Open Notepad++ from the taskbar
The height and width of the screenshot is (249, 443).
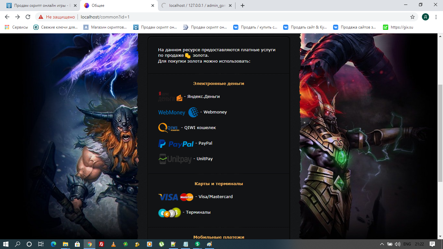coord(174,244)
